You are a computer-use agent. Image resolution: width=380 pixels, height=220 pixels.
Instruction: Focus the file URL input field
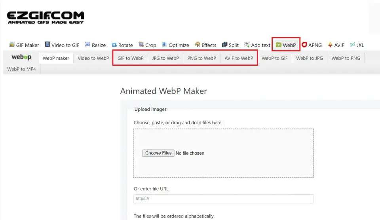(x=223, y=199)
